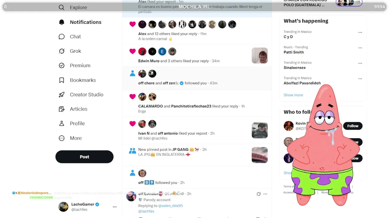Click the black Post button
The image size is (389, 218).
[x=84, y=157]
